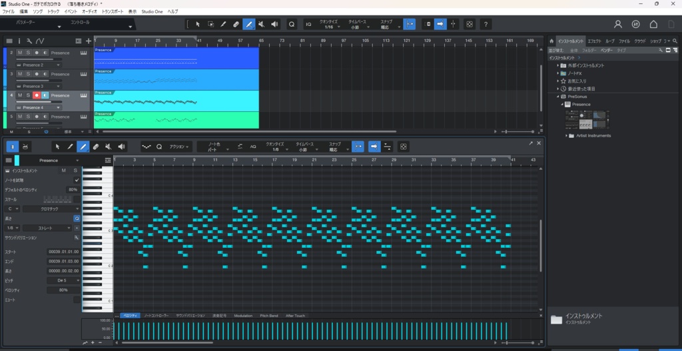Open the トランスポート menu
Viewport: 682px width, 351px height.
(x=113, y=11)
